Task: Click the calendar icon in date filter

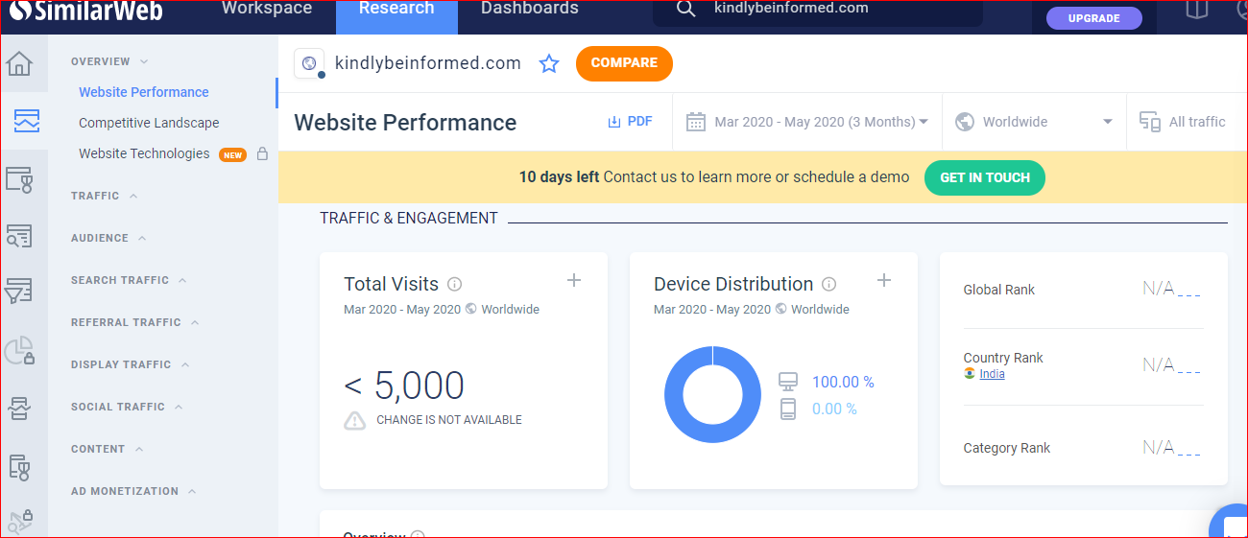Action: pyautogui.click(x=696, y=122)
